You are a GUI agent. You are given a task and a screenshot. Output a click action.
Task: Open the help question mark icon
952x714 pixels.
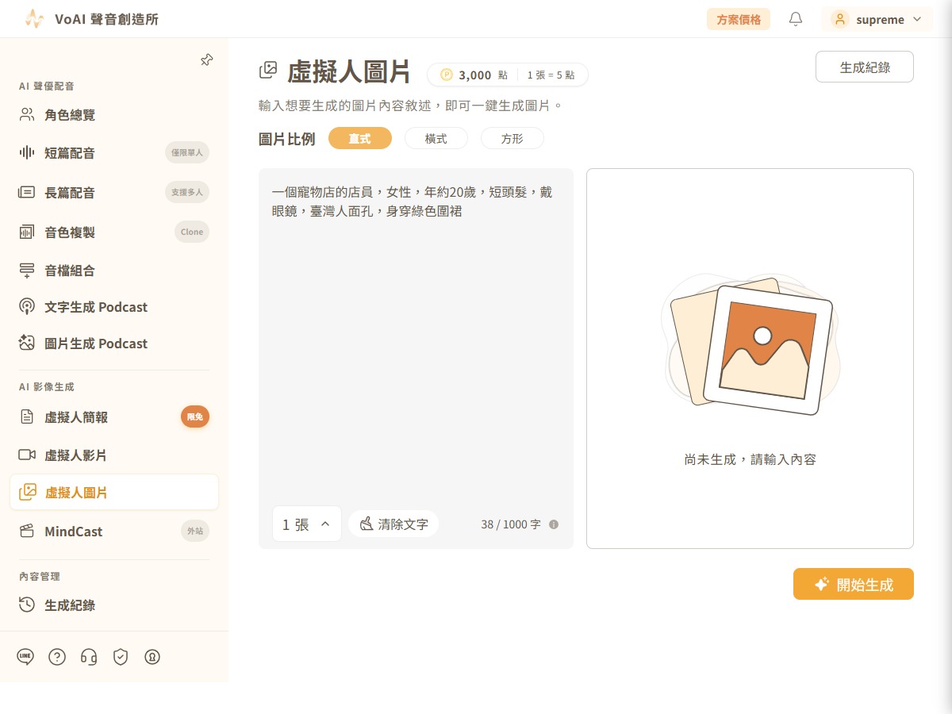[x=57, y=657]
